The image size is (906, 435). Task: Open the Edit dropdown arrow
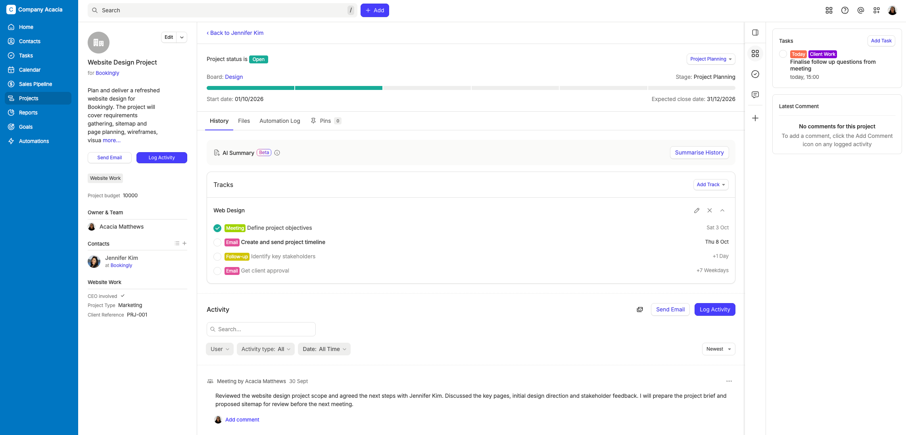click(x=182, y=37)
